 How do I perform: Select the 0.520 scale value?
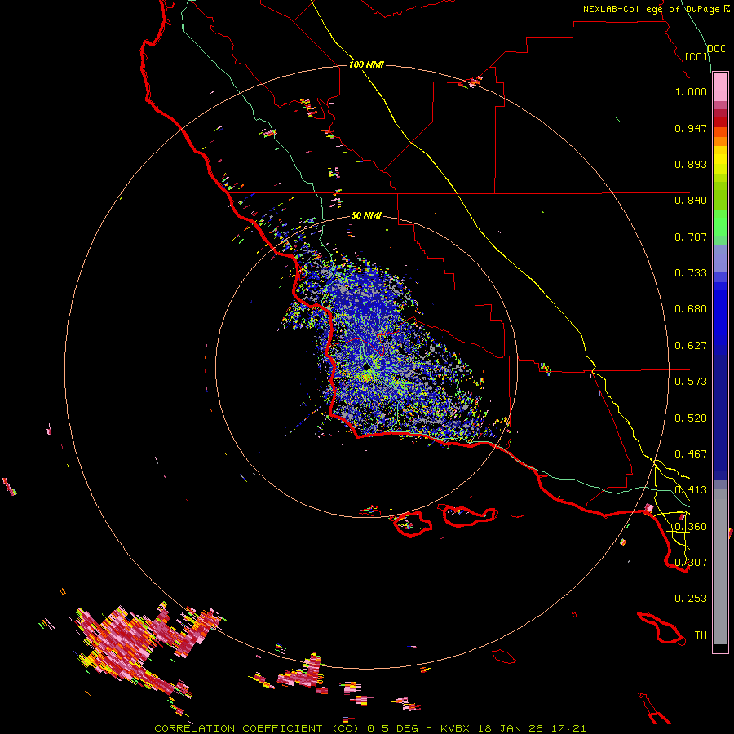[691, 418]
